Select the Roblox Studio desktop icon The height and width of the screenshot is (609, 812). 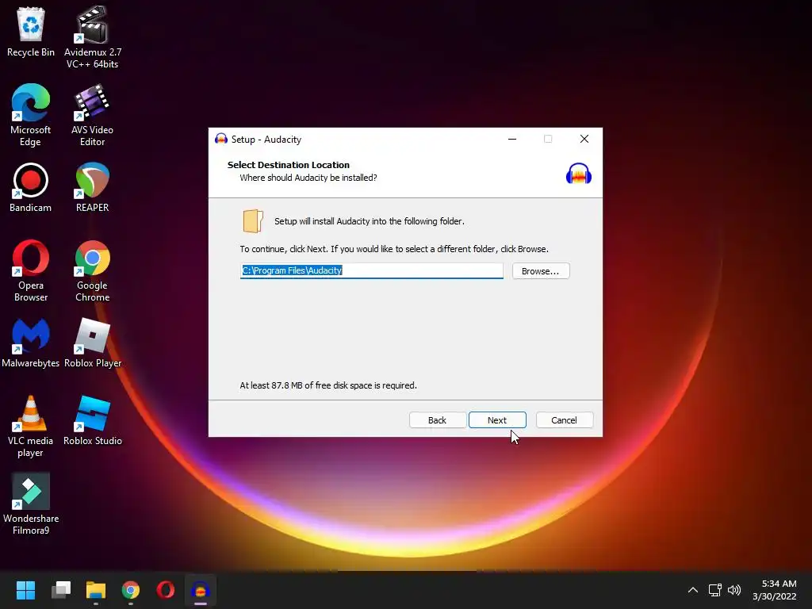[92, 420]
